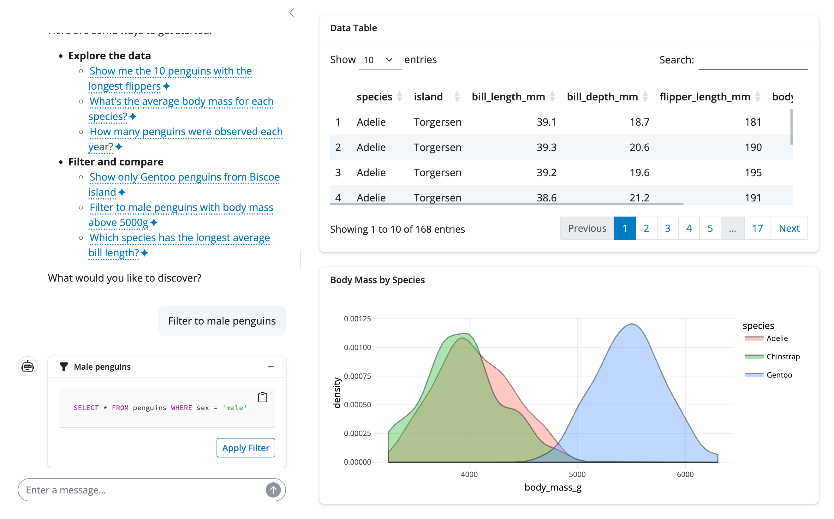Viewport: 834px width, 519px height.
Task: Click the send message arrow icon
Action: 273,490
